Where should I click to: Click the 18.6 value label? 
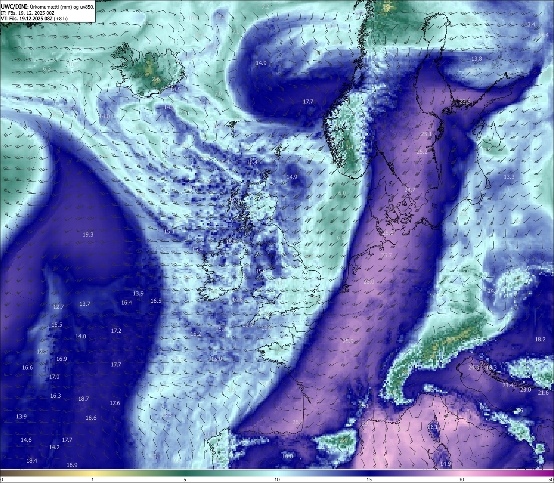click(91, 418)
